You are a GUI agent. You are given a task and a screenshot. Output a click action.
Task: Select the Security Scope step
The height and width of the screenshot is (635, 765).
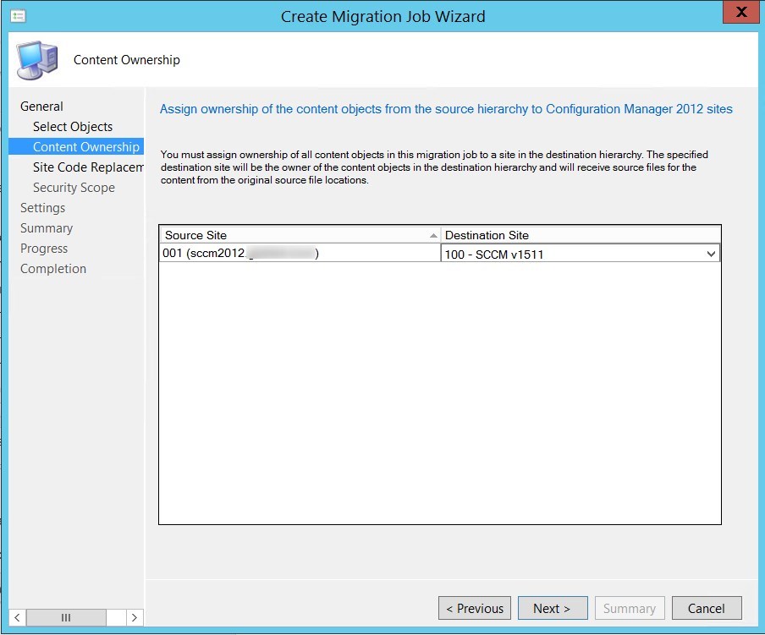click(76, 187)
